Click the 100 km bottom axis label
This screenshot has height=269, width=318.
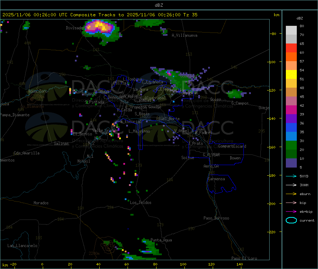click(x=183, y=264)
